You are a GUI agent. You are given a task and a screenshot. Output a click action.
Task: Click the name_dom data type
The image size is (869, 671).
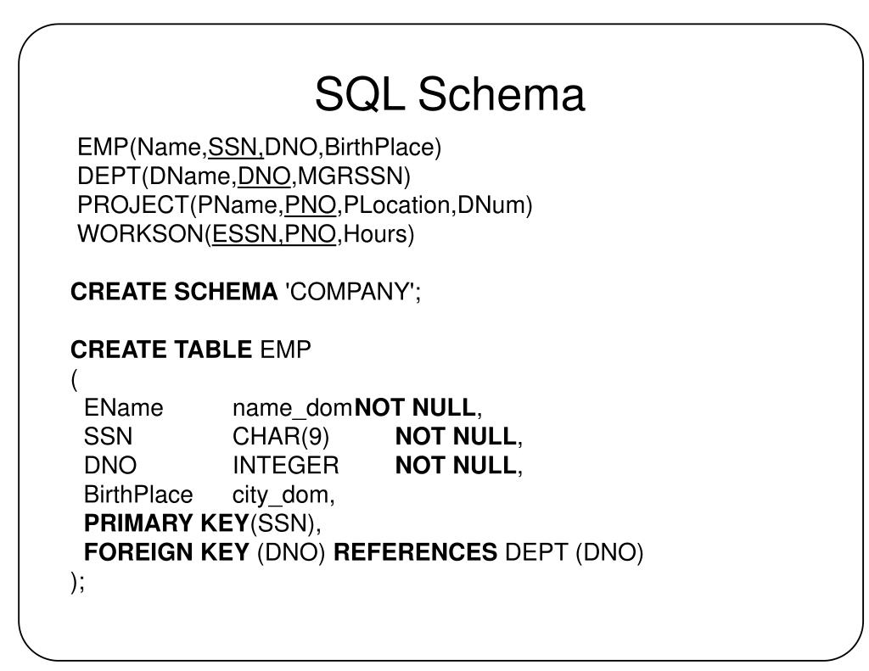click(x=292, y=408)
